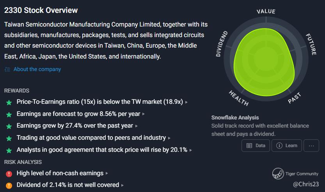Open the Data table button
Image resolution: width=325 pixels, height=192 pixels.
(x=256, y=146)
